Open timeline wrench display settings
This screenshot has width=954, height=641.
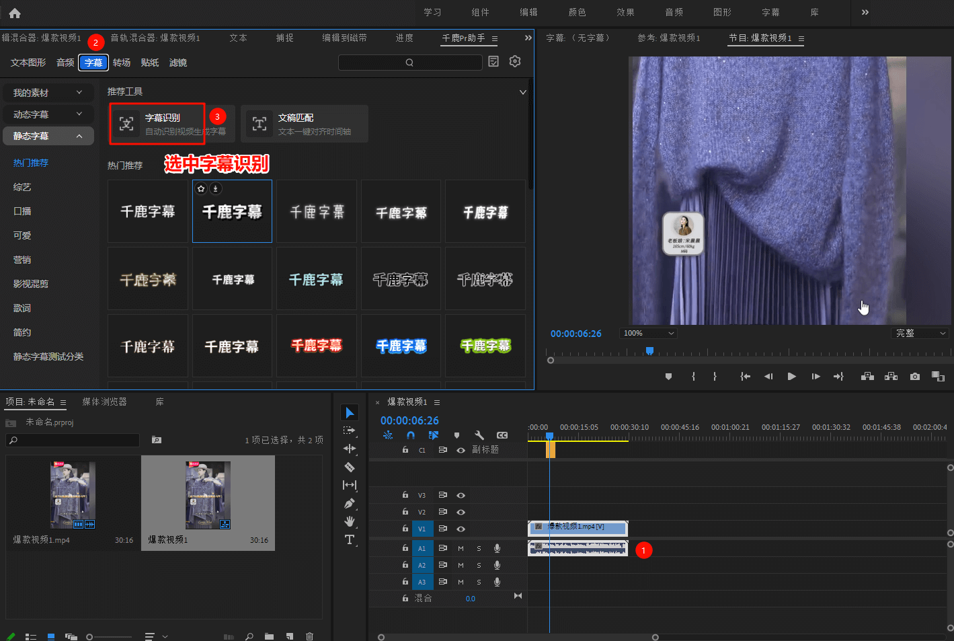click(x=479, y=435)
